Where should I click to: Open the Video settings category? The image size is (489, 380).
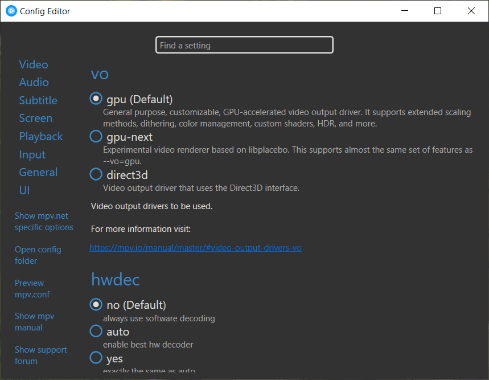click(x=34, y=64)
